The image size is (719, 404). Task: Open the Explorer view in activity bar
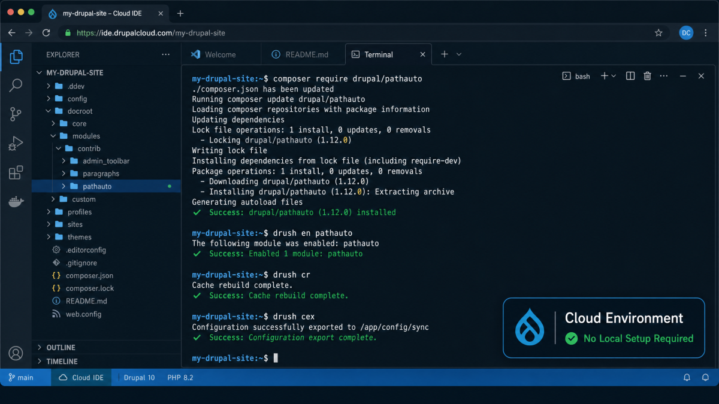point(16,57)
